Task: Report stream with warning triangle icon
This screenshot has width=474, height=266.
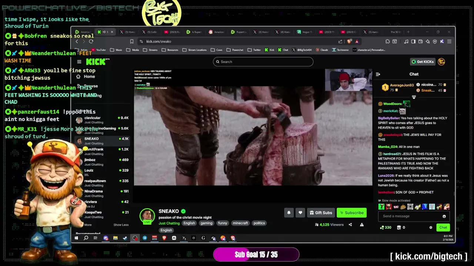Action: click(x=362, y=225)
